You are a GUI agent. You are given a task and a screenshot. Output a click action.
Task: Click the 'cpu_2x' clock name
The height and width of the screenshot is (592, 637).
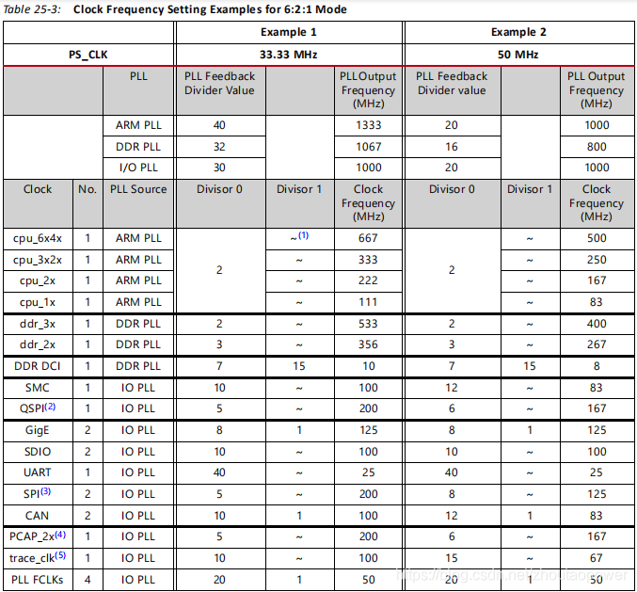38,280
